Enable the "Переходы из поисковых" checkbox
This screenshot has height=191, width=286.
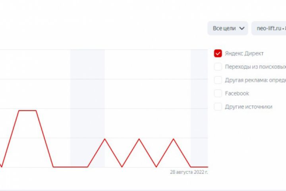[x=218, y=67]
